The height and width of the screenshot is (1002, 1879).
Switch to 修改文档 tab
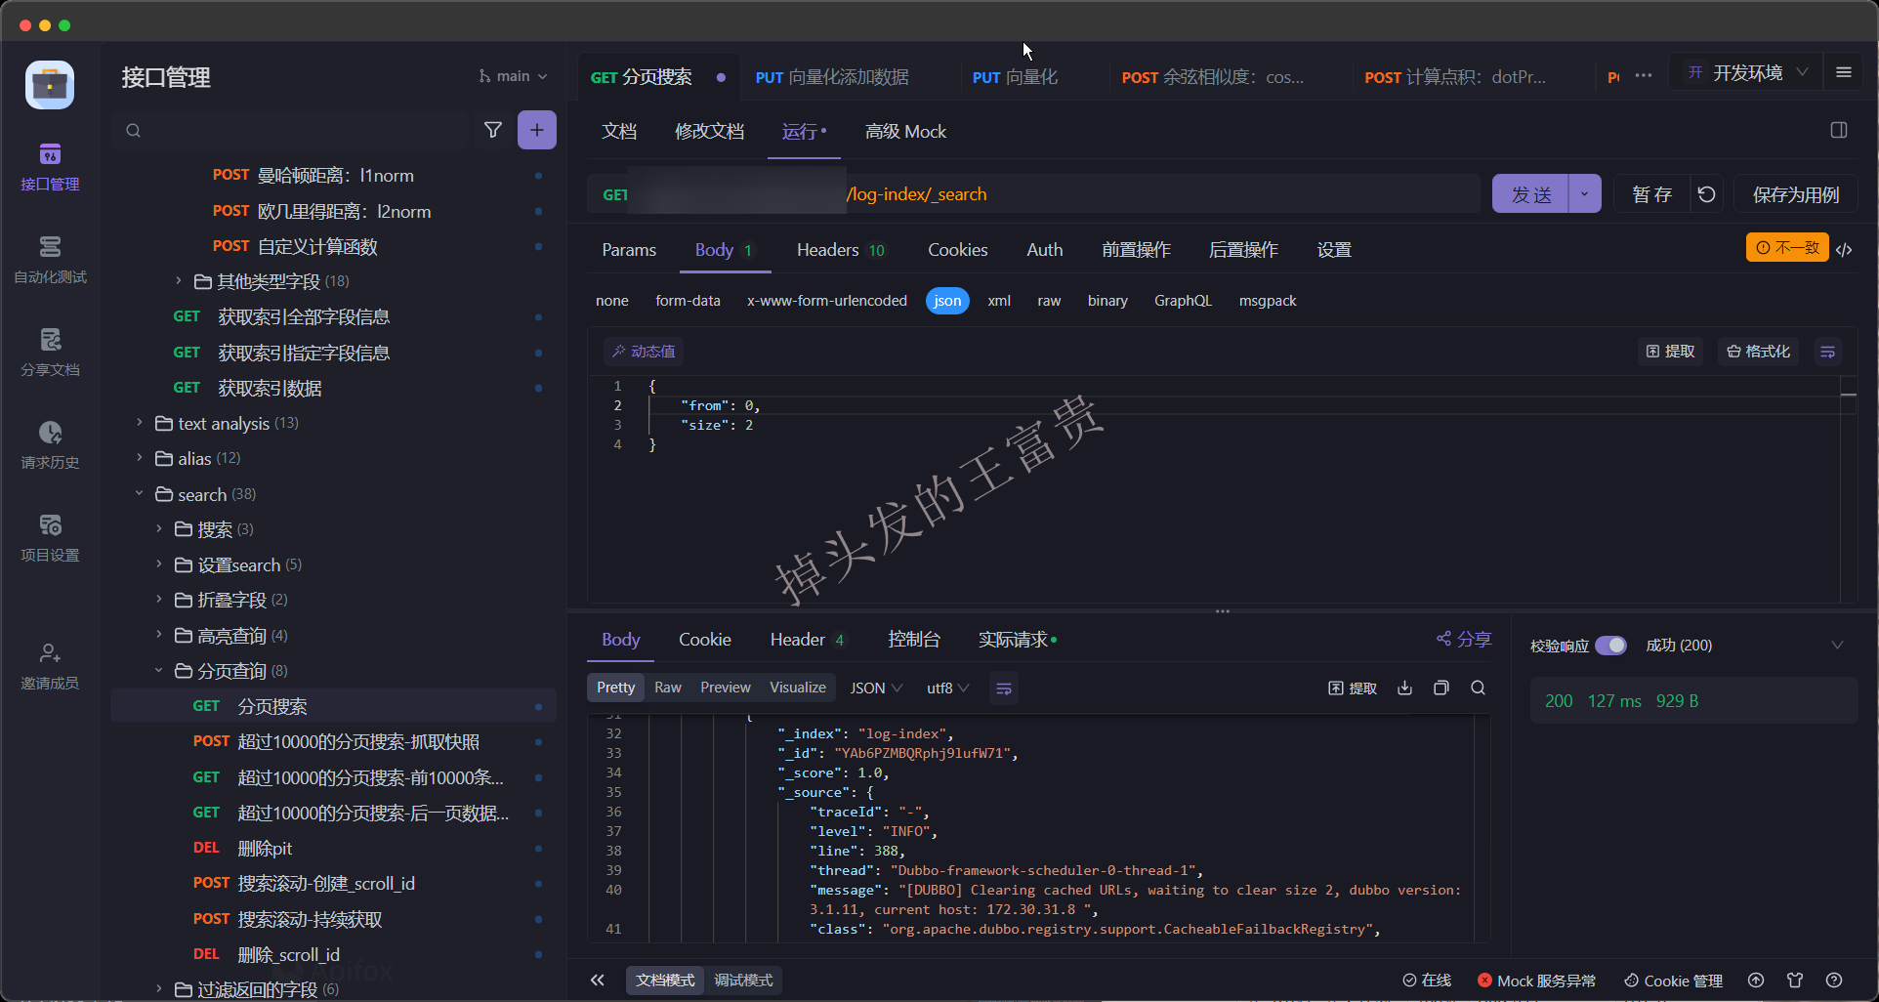tap(709, 132)
